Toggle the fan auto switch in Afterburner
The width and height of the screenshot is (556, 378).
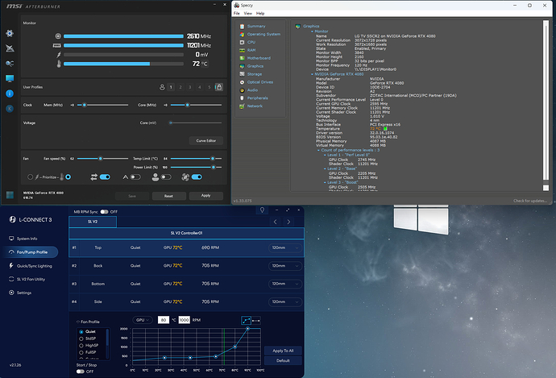(x=135, y=177)
